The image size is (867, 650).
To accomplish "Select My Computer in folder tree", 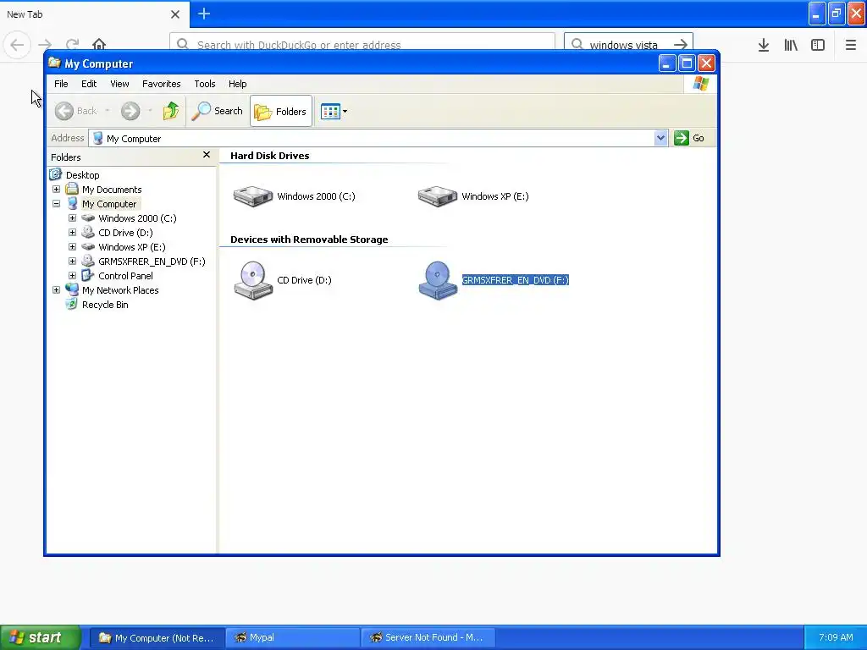I will (109, 204).
